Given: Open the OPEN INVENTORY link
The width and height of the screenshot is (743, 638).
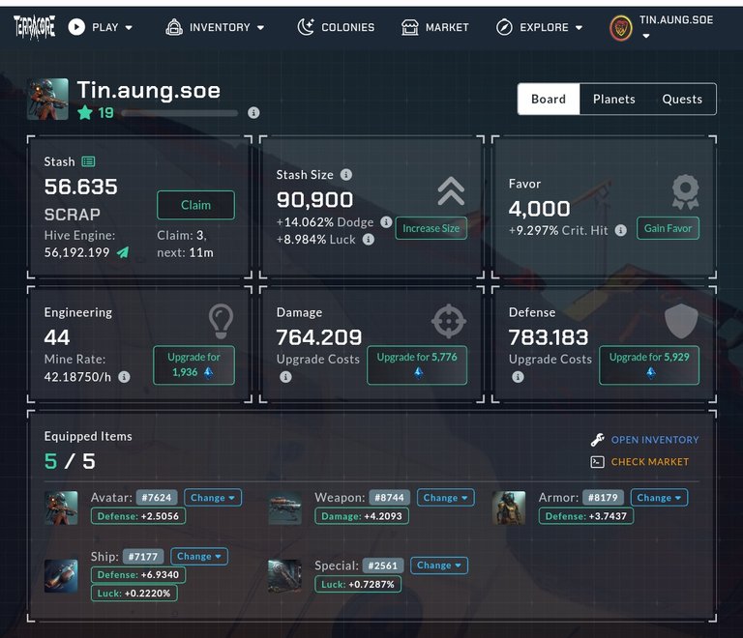Looking at the screenshot, I should 654,440.
